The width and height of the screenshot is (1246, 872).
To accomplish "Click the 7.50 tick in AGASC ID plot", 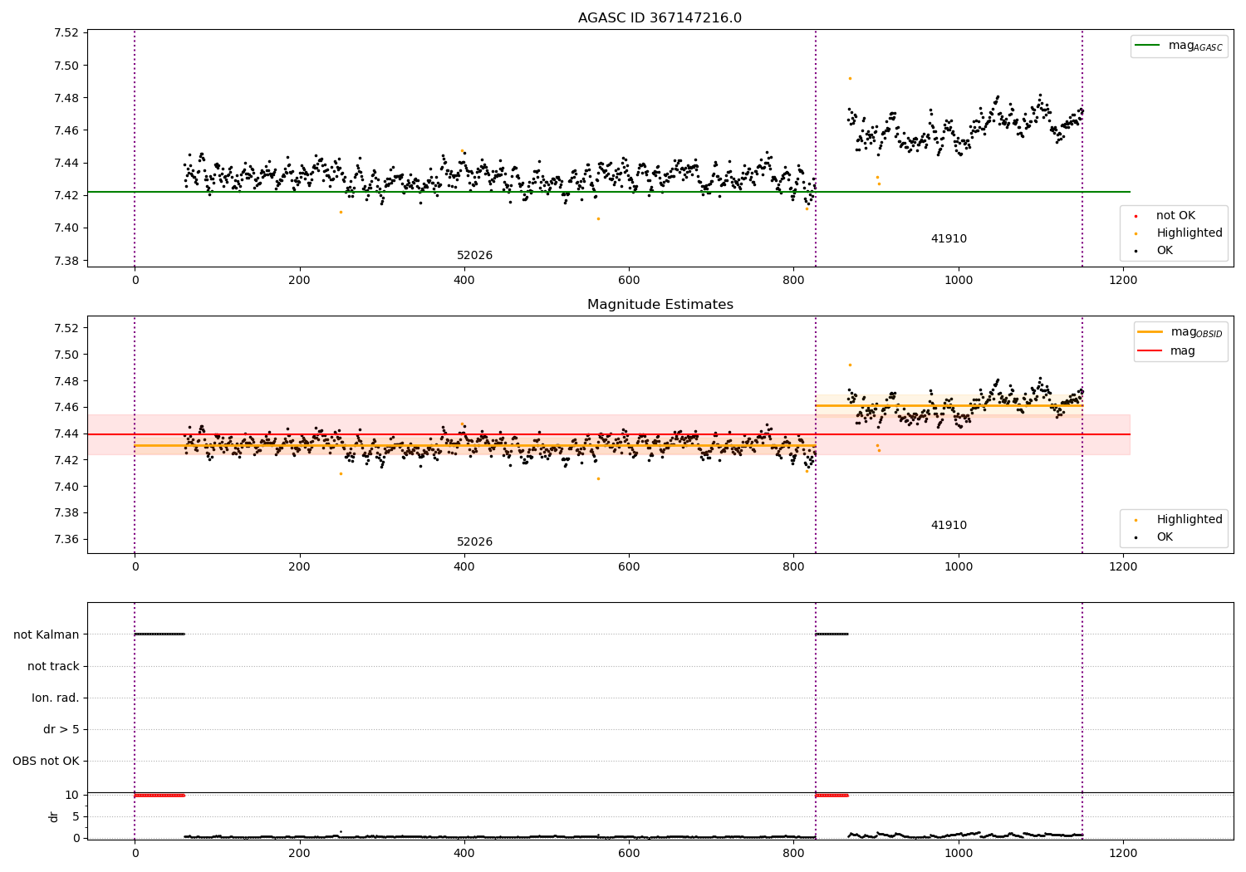I will (66, 66).
